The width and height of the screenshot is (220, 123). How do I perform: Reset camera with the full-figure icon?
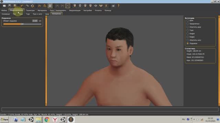[106, 6]
